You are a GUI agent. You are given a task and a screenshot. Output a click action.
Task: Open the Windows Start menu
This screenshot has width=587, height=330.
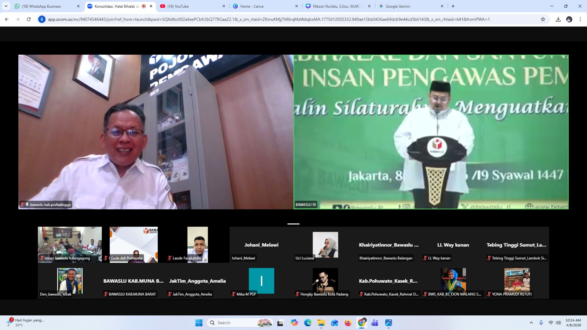[x=199, y=323]
